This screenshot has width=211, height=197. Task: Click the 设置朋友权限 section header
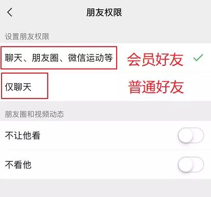tap(27, 37)
